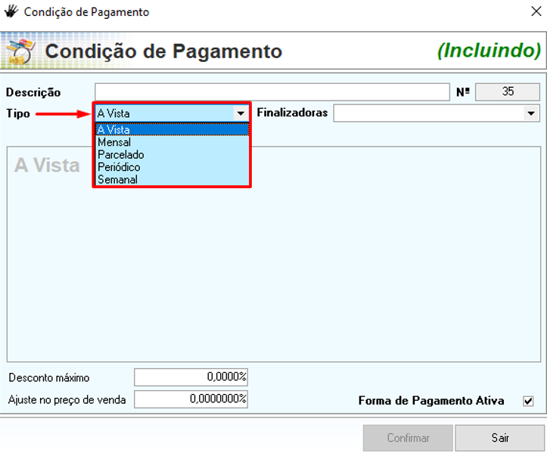The width and height of the screenshot is (547, 453).
Task: Click the Desconto máximo percentage field
Action: tap(191, 377)
